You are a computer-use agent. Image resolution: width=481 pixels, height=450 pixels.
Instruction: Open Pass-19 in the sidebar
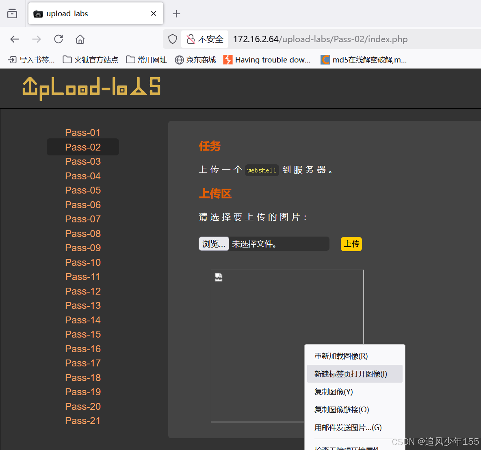[83, 392]
